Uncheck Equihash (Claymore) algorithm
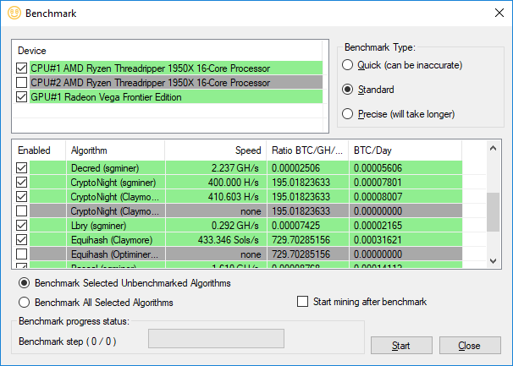 point(22,239)
